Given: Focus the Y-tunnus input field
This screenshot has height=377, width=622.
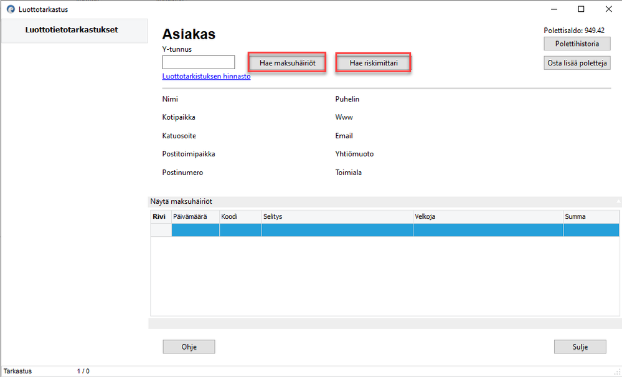Looking at the screenshot, I should tap(199, 62).
